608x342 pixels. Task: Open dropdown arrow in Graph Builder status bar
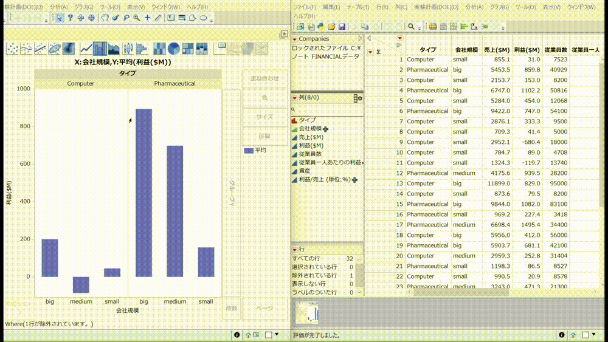(277, 334)
